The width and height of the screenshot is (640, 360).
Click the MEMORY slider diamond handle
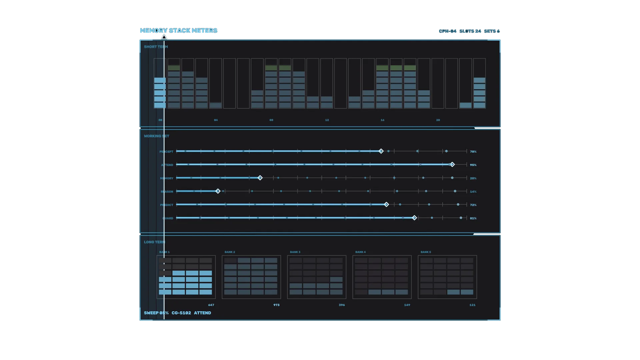click(x=260, y=178)
